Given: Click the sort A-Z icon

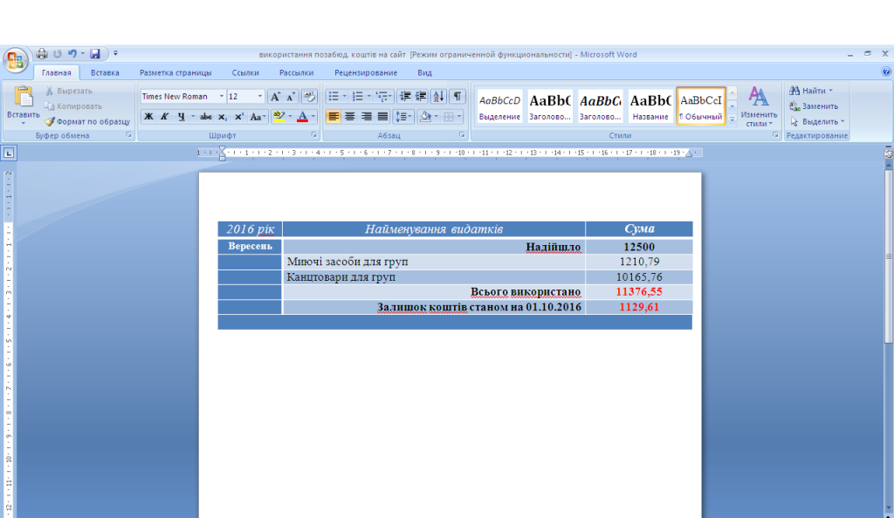Looking at the screenshot, I should 439,96.
